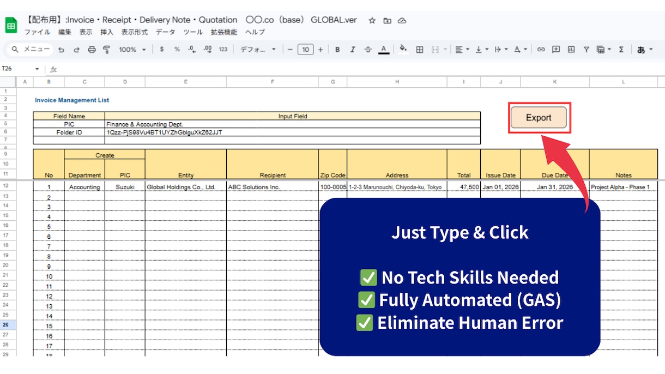Click the move to folder icon
665x374 pixels.
(x=387, y=20)
